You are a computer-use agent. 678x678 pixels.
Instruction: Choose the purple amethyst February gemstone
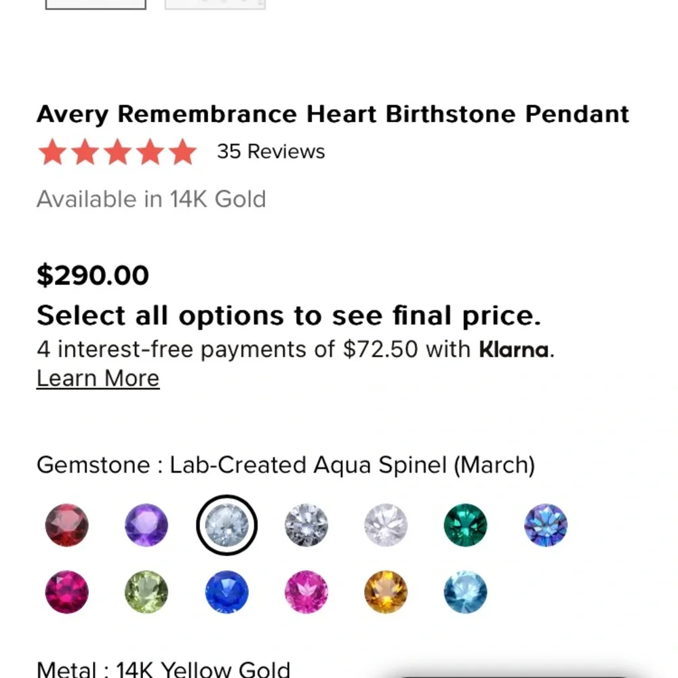click(x=145, y=525)
